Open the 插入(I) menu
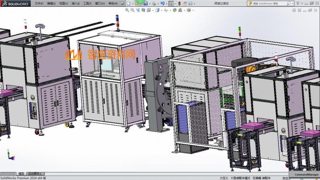The height and width of the screenshot is (180, 320). [75, 3]
